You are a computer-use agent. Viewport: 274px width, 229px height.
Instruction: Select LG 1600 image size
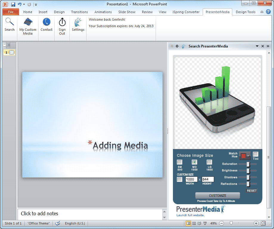[209, 162]
